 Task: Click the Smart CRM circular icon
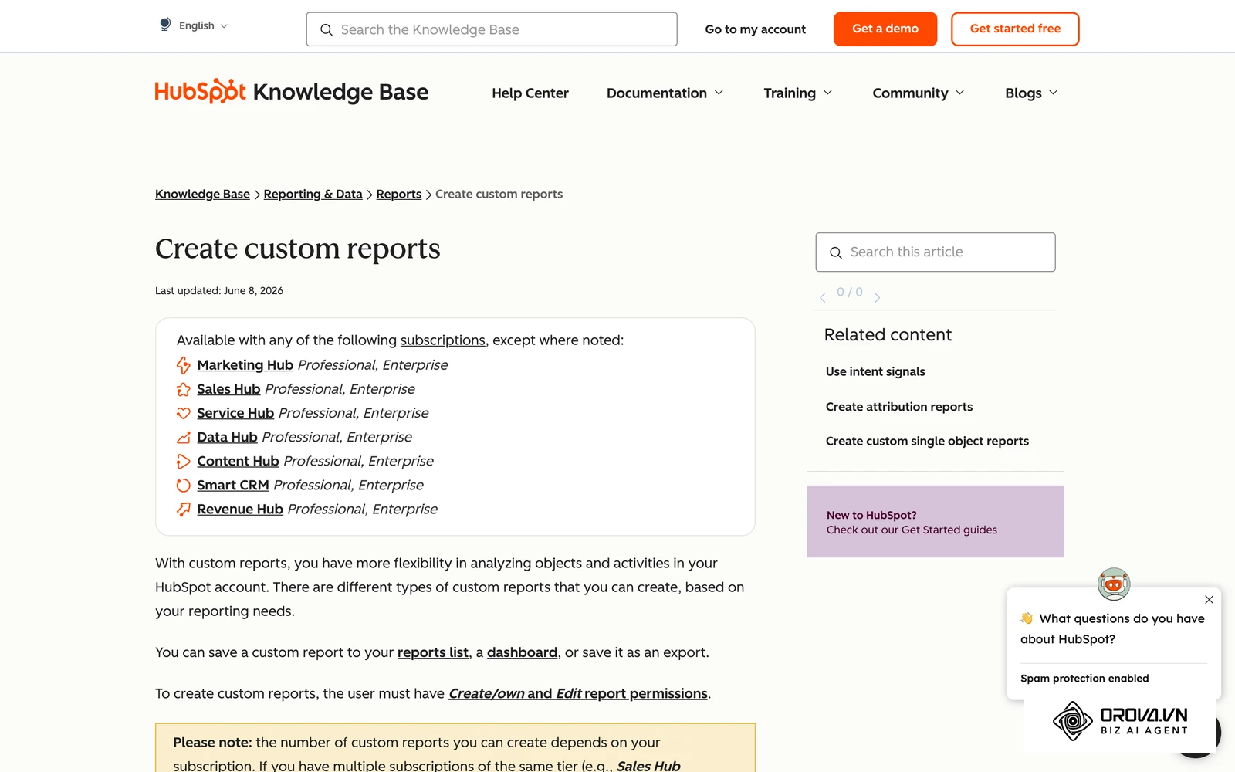point(183,485)
